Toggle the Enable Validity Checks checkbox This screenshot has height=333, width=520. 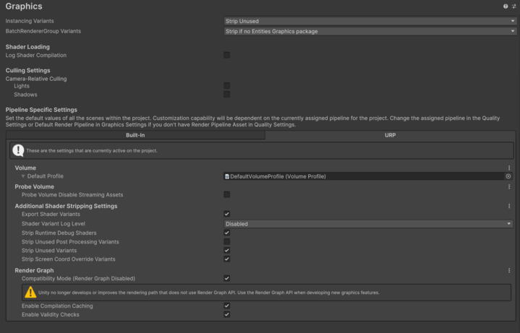227,315
